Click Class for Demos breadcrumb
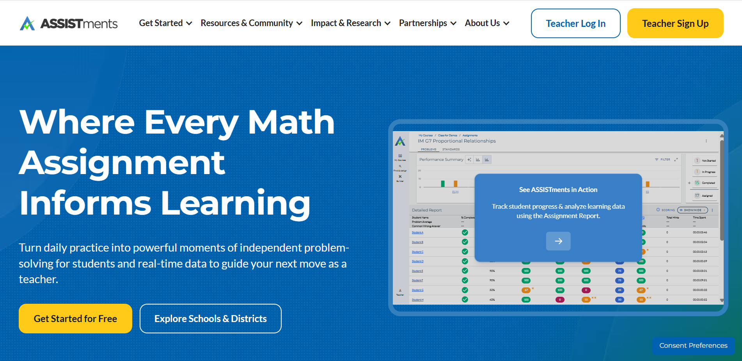 447,136
